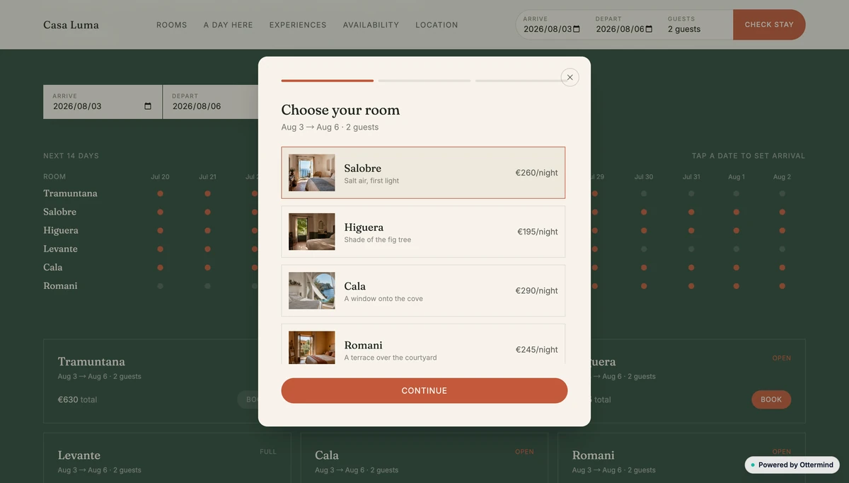Click Cala availability dot for Jul 30
This screenshot has width=849, height=483.
pyautogui.click(x=644, y=267)
